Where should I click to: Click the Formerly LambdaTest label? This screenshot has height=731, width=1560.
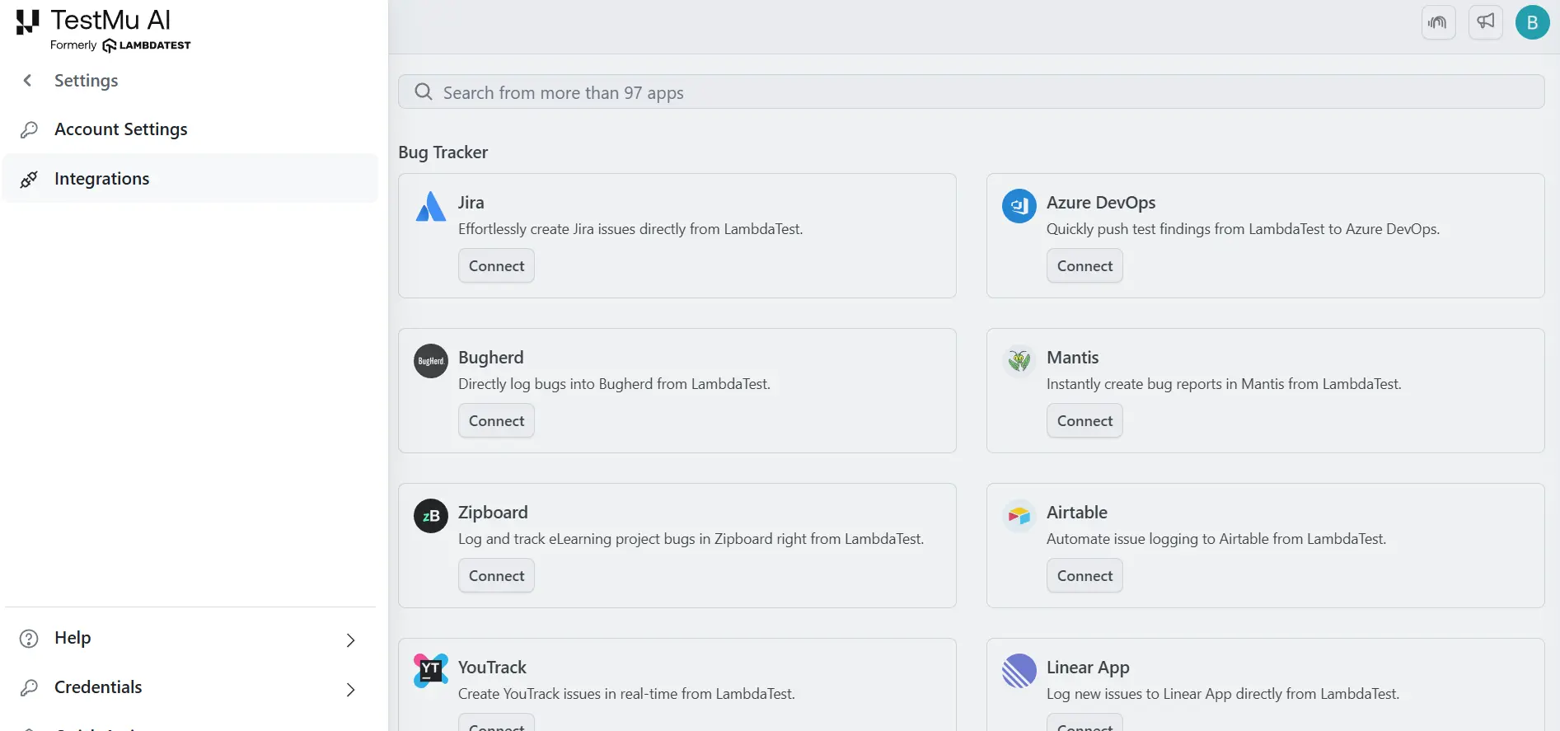(120, 45)
